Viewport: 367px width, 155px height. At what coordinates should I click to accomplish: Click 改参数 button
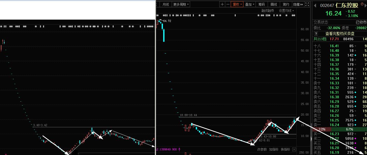point(262,149)
